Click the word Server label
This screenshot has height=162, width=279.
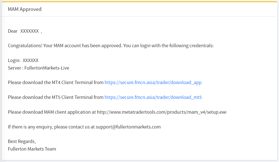(x=15, y=68)
